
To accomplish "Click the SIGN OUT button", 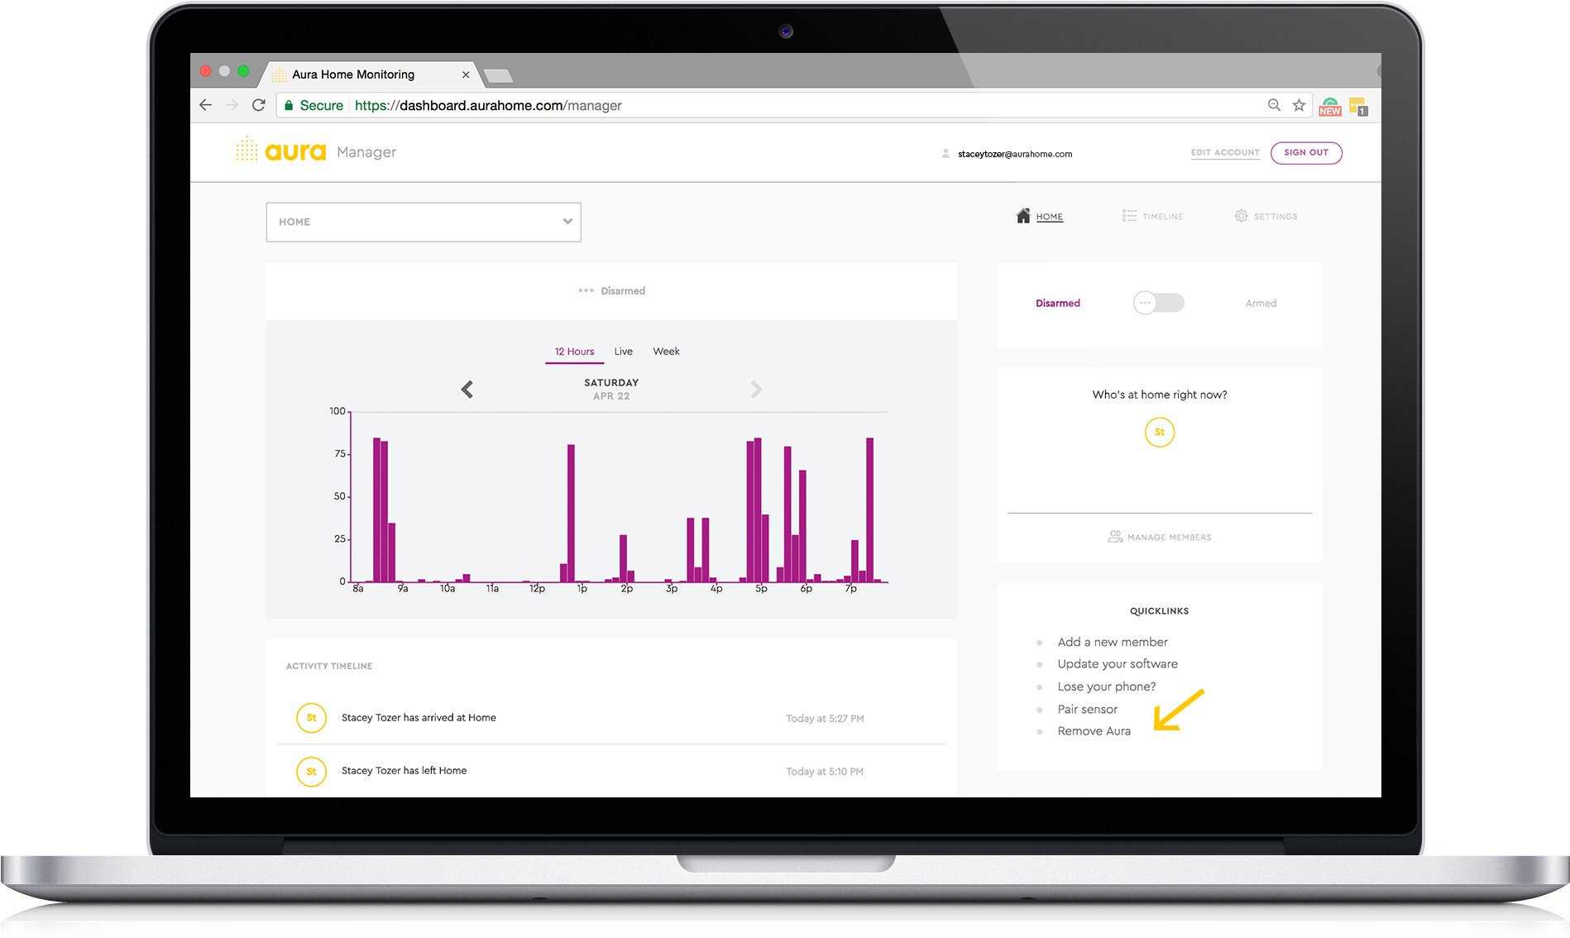I will (1306, 153).
